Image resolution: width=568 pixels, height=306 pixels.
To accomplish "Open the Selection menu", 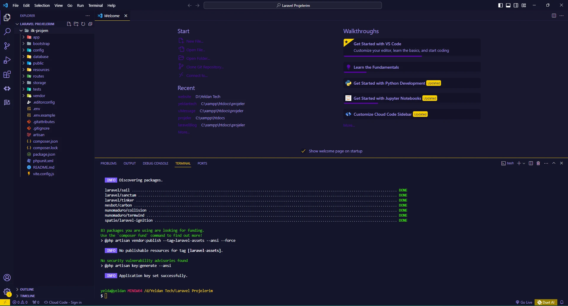I will pyautogui.click(x=42, y=5).
